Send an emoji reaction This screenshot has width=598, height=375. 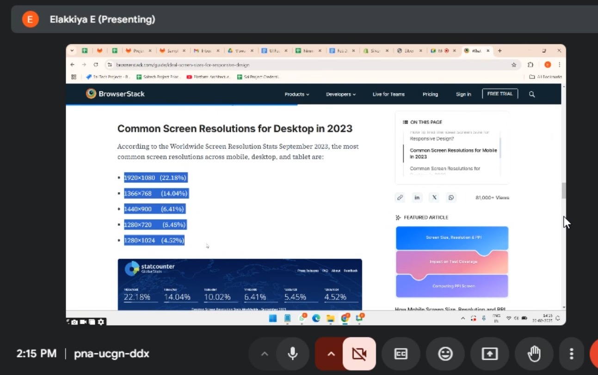click(x=445, y=354)
